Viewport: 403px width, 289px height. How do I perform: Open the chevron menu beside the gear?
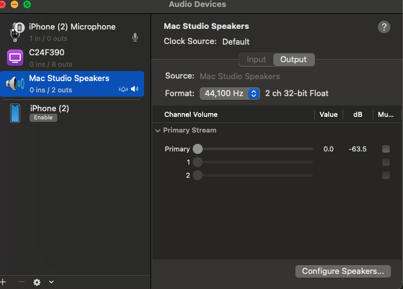[x=52, y=282]
